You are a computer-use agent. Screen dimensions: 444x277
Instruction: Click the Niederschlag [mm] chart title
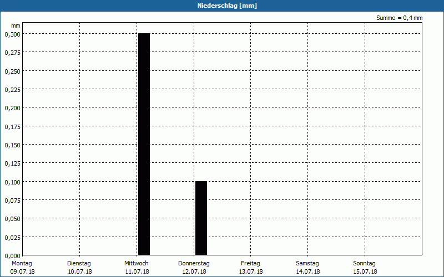click(x=227, y=6)
